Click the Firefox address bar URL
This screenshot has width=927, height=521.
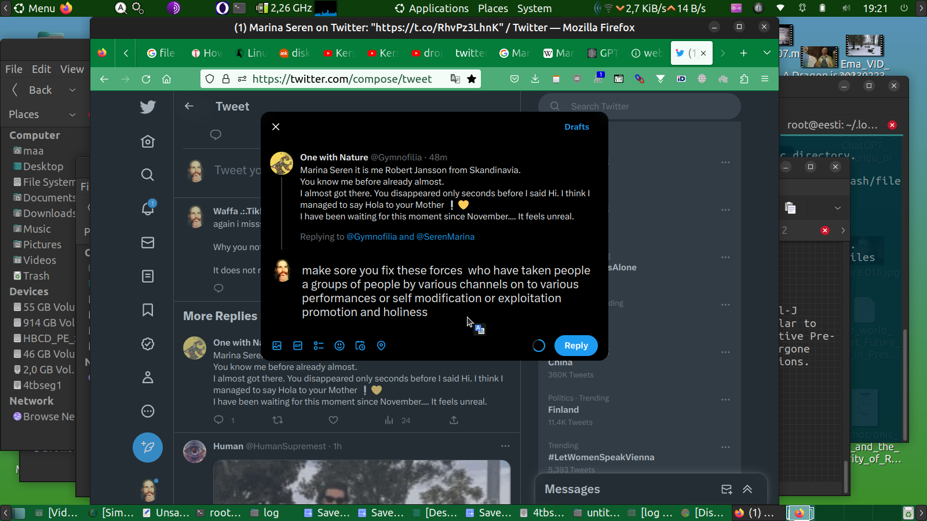coord(342,79)
